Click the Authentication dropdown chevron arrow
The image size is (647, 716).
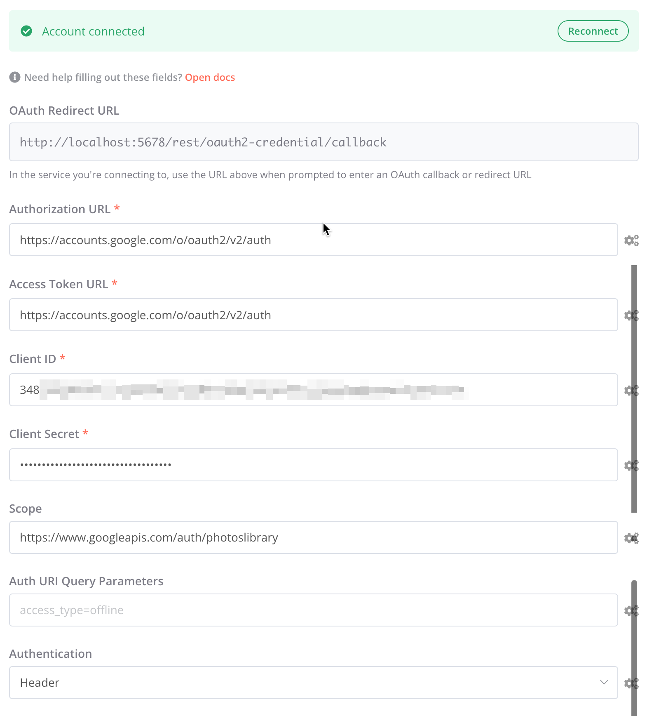click(604, 682)
